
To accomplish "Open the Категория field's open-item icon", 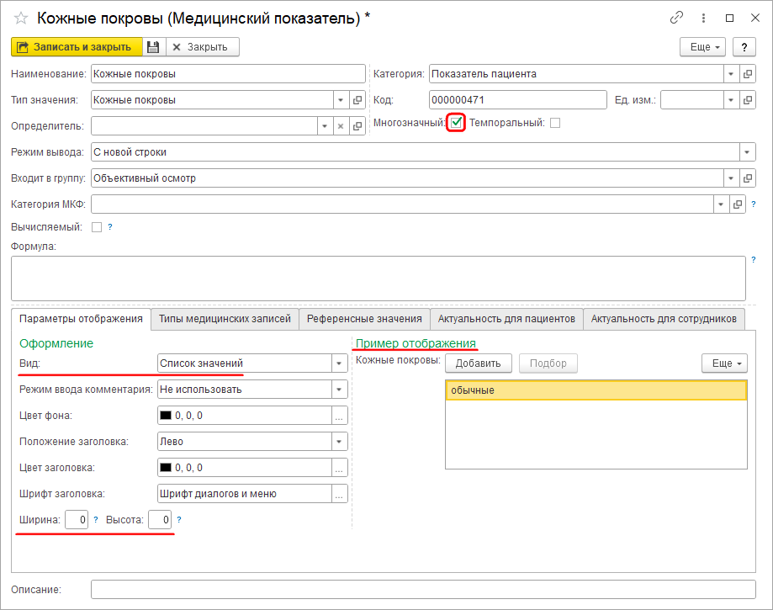I will tap(747, 74).
